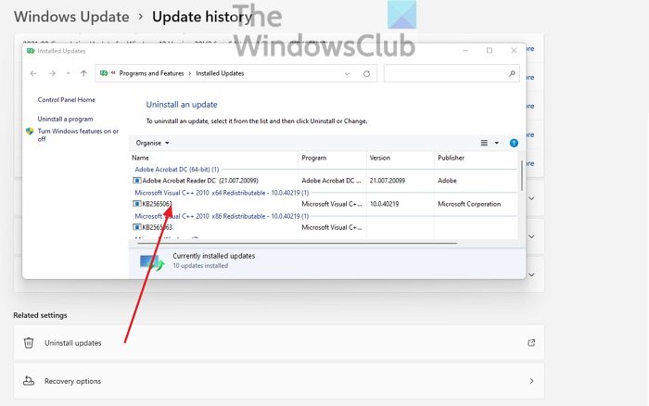Click the search box in Installed Updates

(x=452, y=73)
